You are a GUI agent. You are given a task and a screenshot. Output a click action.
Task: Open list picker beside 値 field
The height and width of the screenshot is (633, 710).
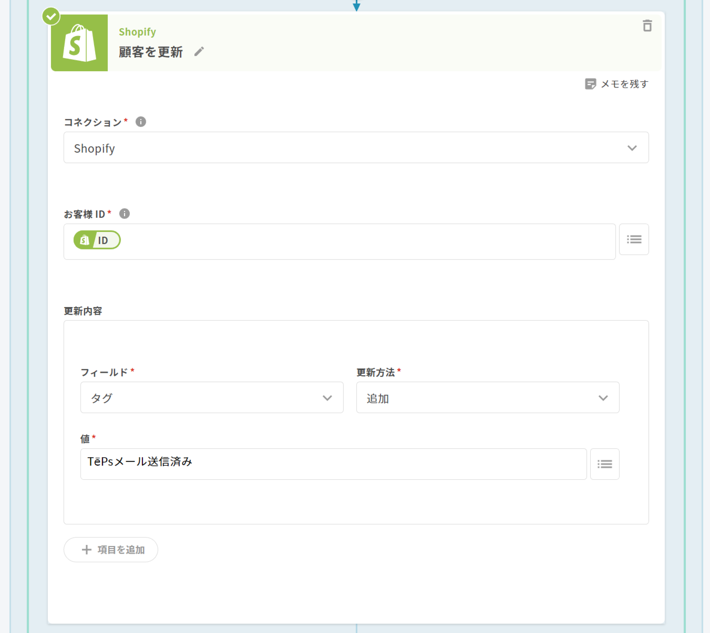(604, 464)
